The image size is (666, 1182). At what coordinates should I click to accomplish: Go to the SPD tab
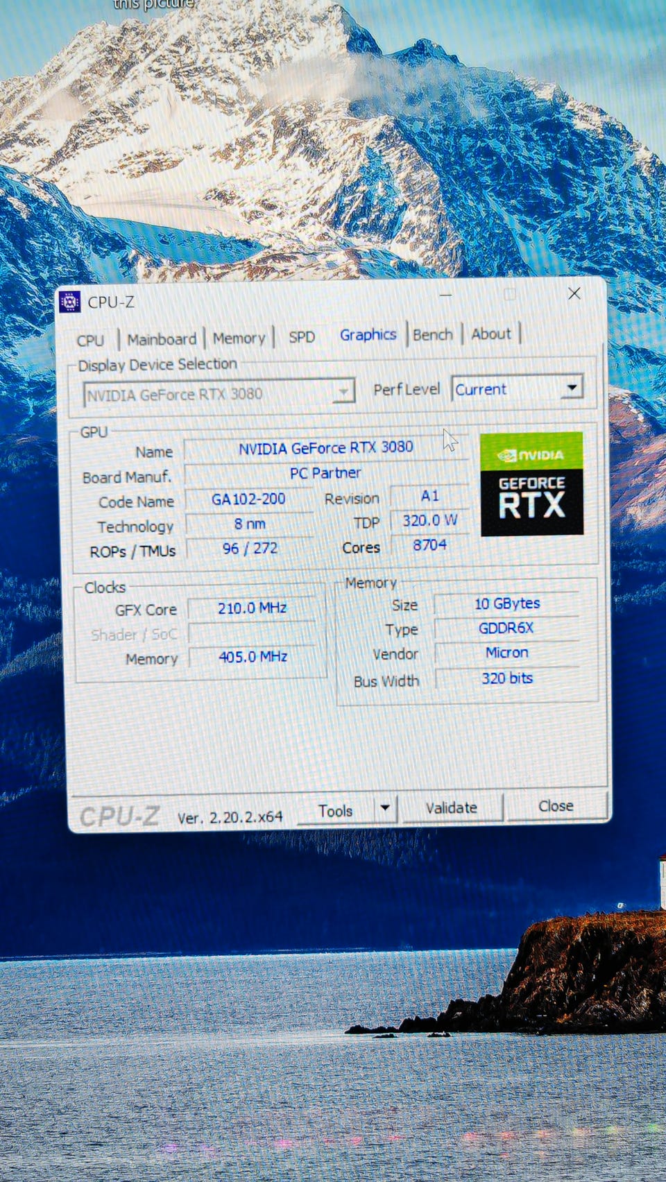point(302,337)
